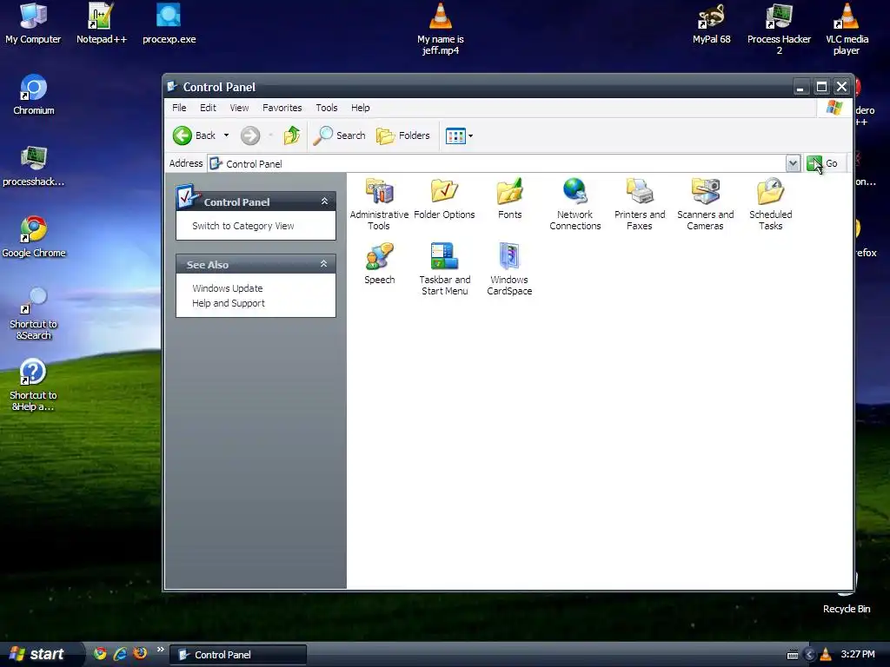This screenshot has width=890, height=667.
Task: Open Windows Update link
Action: [227, 288]
